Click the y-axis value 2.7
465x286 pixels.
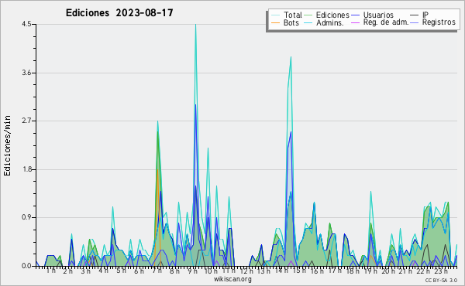tap(26, 121)
